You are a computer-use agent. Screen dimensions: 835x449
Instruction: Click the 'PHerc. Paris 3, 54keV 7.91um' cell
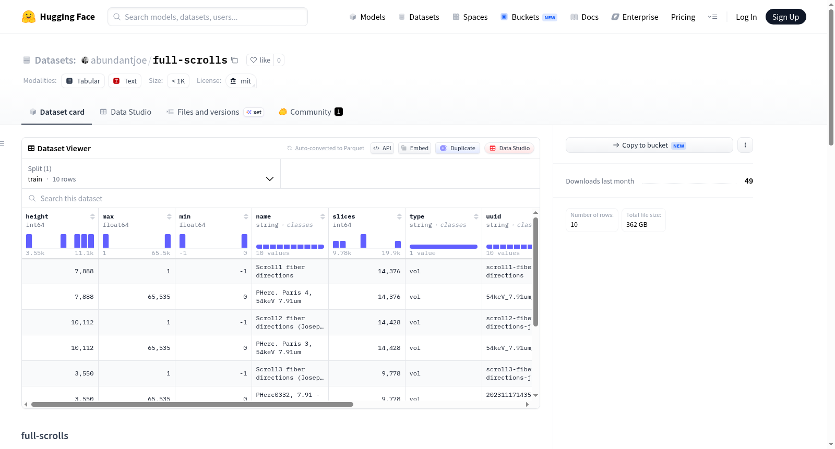290,348
